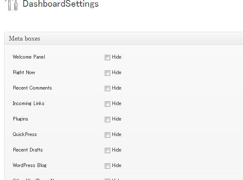
Task: Enable Hide checkbox for Recent Drafts
Action: (107, 150)
